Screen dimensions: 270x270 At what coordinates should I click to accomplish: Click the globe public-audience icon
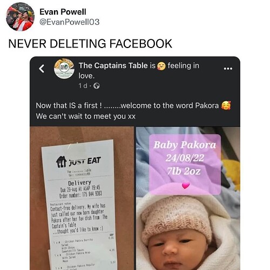[x=97, y=86]
